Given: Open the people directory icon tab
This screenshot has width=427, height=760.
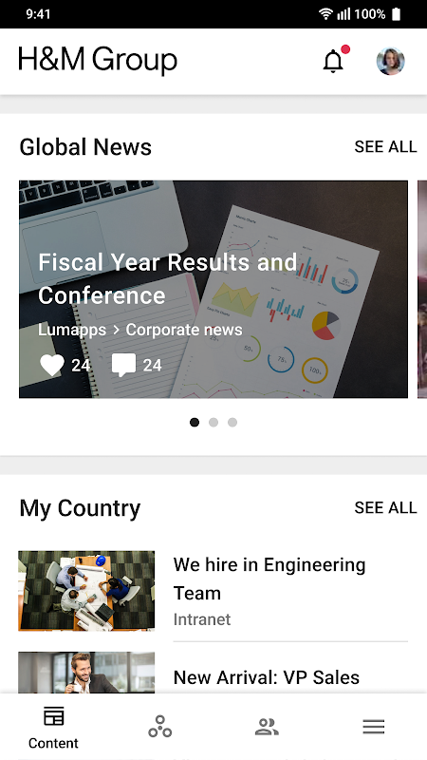Looking at the screenshot, I should 267,727.
